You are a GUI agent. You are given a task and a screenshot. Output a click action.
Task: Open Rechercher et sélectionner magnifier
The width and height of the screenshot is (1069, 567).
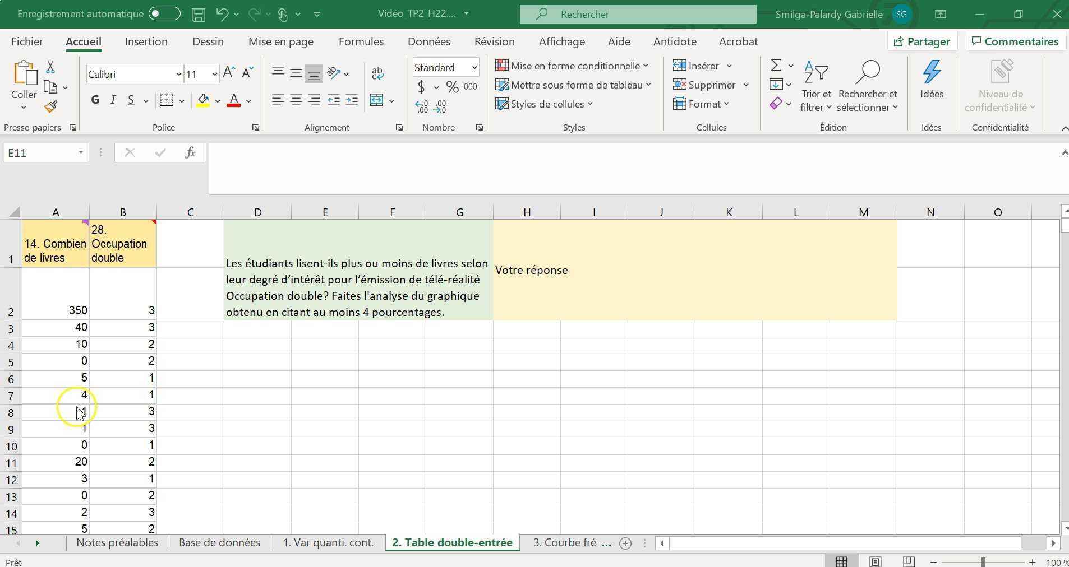click(867, 87)
